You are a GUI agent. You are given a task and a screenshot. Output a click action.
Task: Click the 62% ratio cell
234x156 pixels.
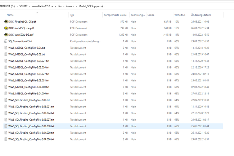177,41
